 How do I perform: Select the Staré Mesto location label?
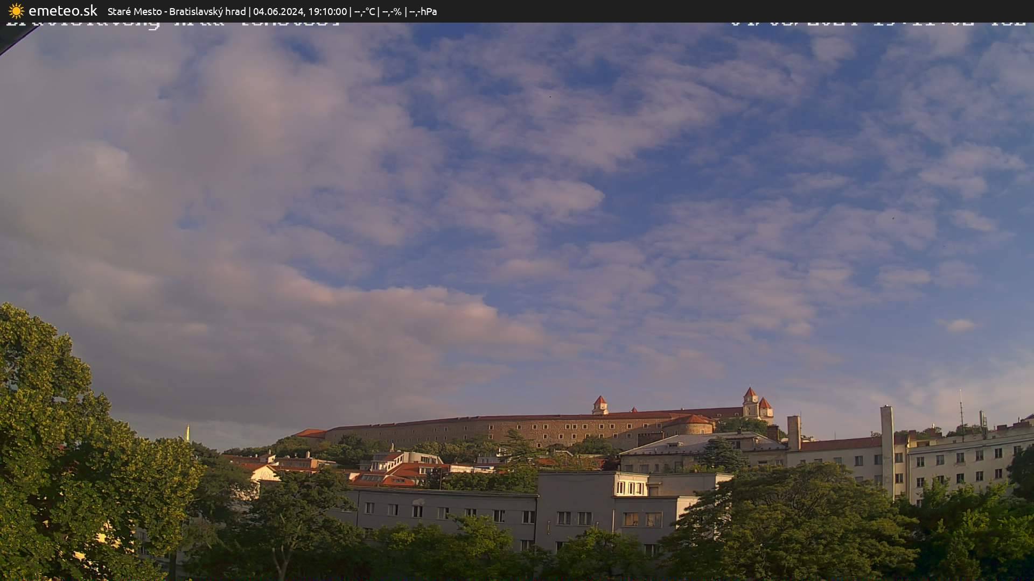pos(134,11)
